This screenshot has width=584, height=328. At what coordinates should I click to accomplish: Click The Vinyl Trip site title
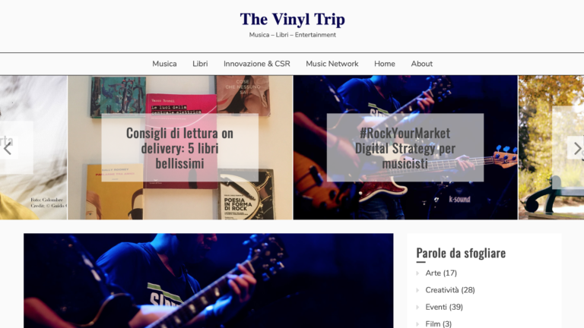(292, 19)
